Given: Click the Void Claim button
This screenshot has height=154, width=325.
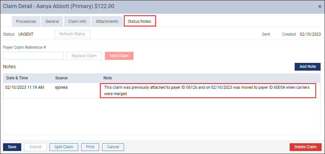Looking at the screenshot, I should tap(119, 56).
